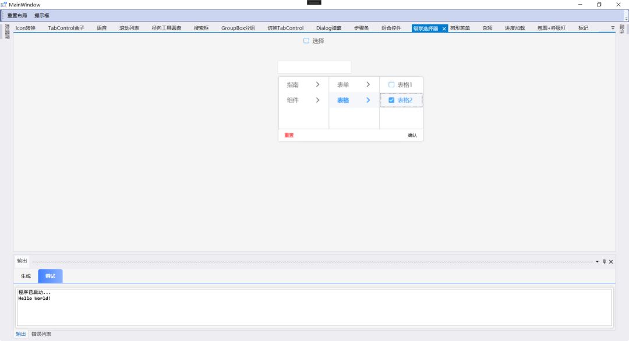Click the 确认 confirm button
Viewport: 629px width, 341px height.
click(412, 136)
